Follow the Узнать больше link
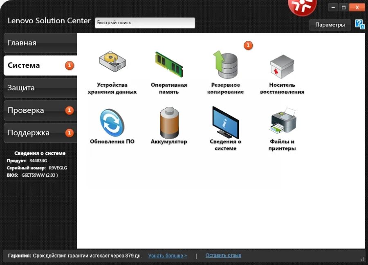368x265 pixels. coord(168,256)
